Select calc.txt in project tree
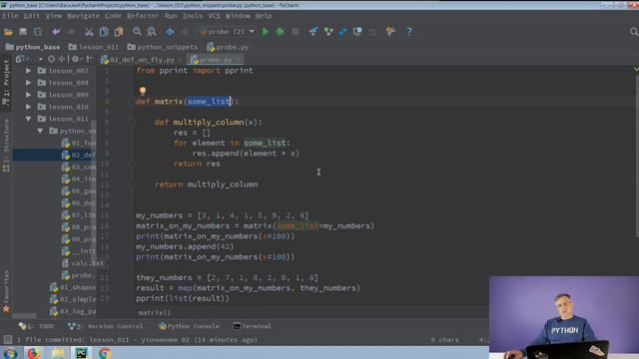 [x=82, y=263]
